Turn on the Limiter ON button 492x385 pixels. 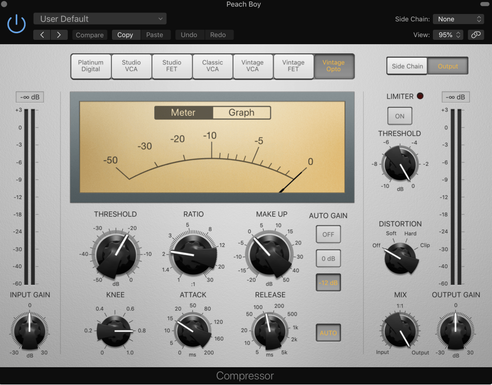(400, 116)
